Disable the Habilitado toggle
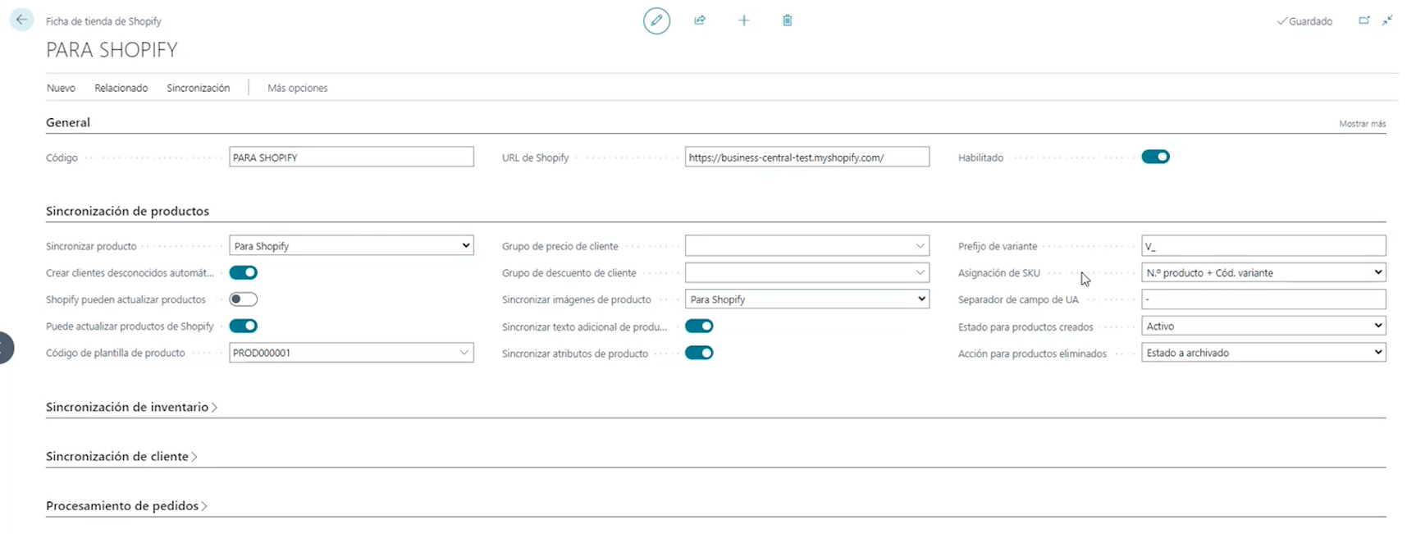1407x534 pixels. pyautogui.click(x=1155, y=157)
